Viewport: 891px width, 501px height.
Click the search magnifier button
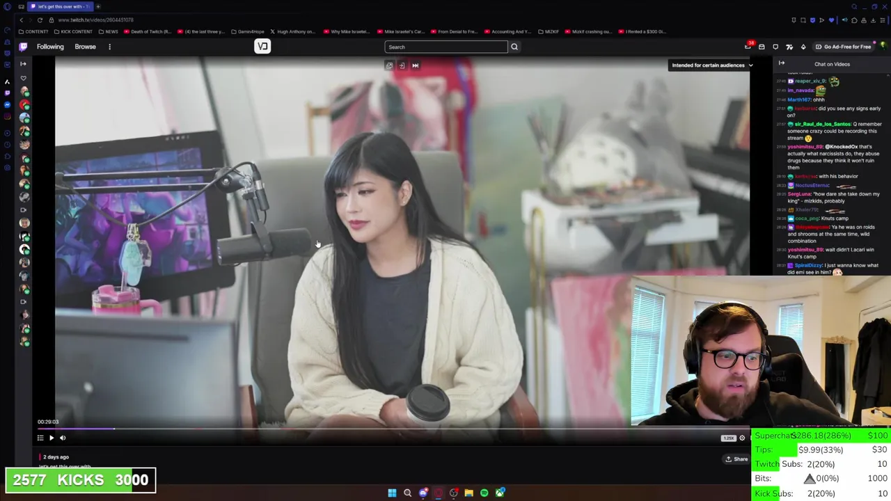514,47
